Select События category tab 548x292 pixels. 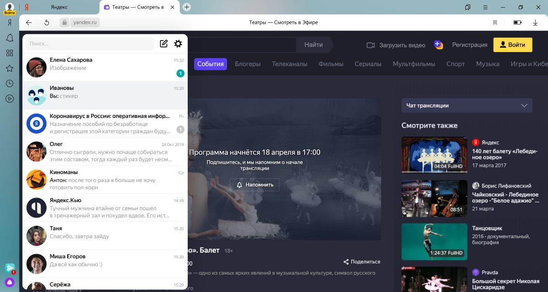tap(211, 64)
